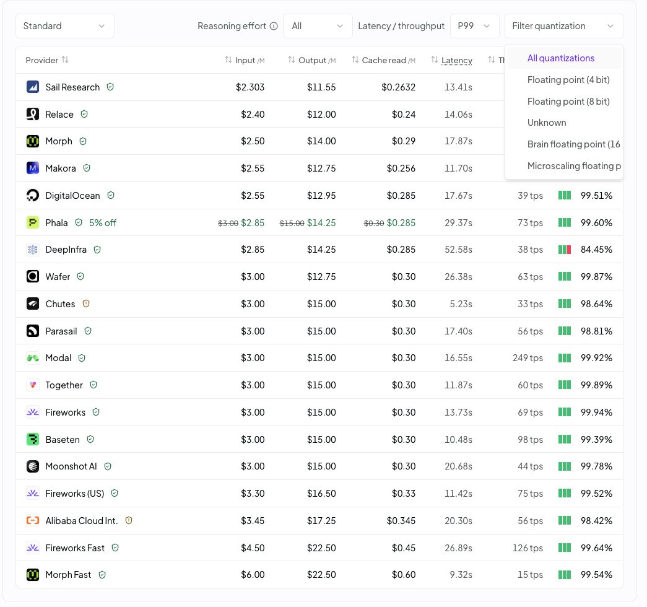Click the info icon beside Reasoning effort

click(x=274, y=26)
